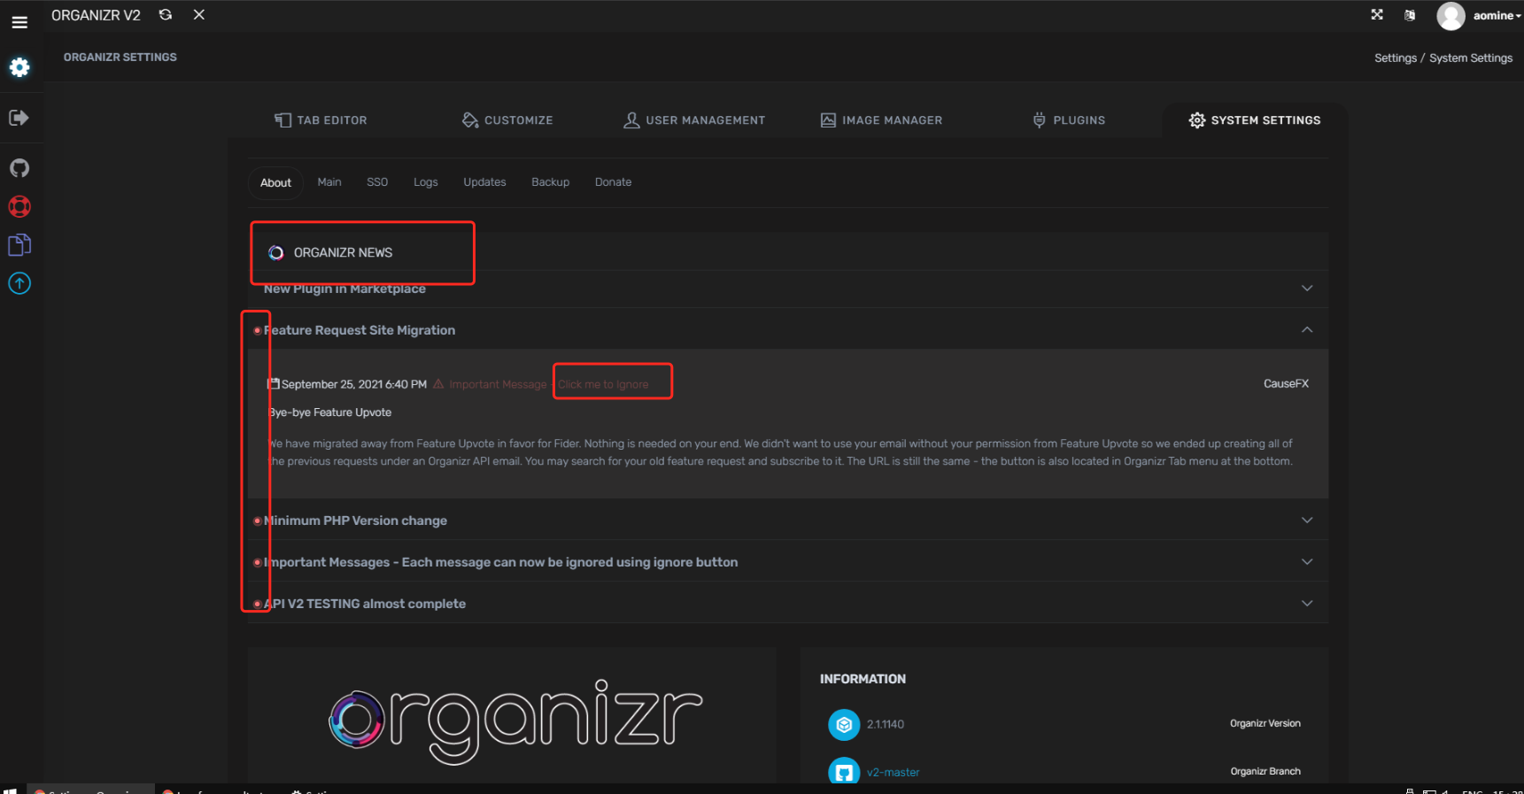Screen dimensions: 1524x794
Task: Click the user avatar image
Action: tap(1451, 16)
